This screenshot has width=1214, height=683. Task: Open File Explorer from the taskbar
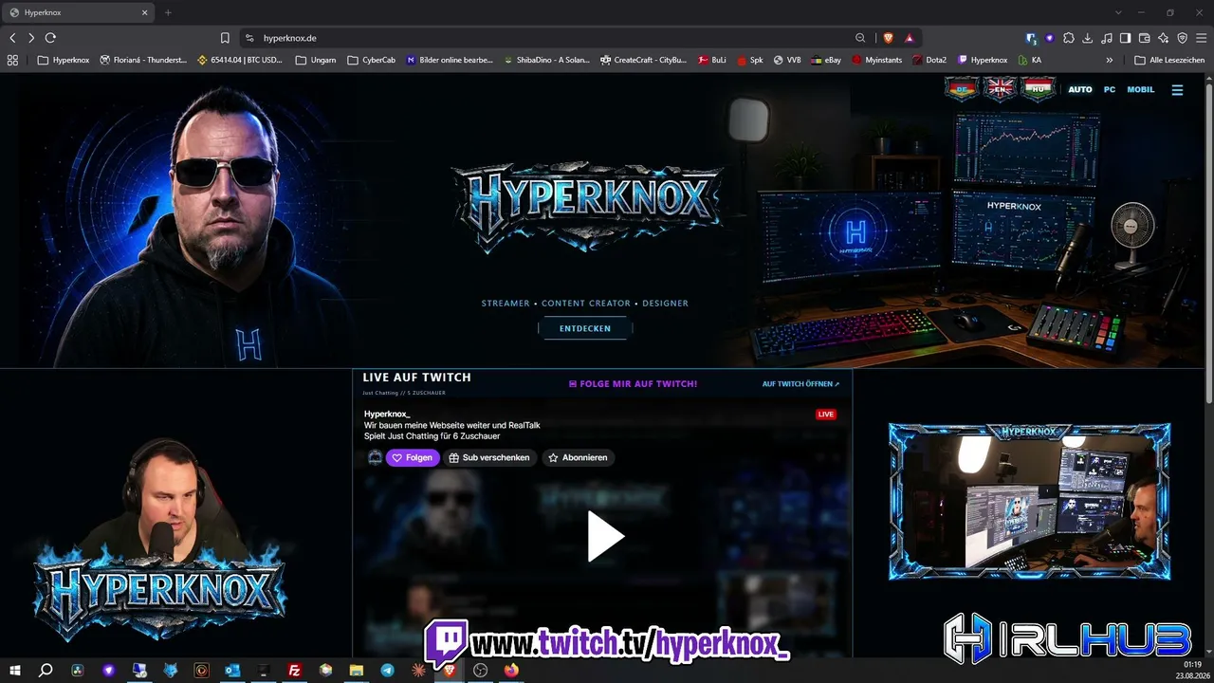coord(357,670)
